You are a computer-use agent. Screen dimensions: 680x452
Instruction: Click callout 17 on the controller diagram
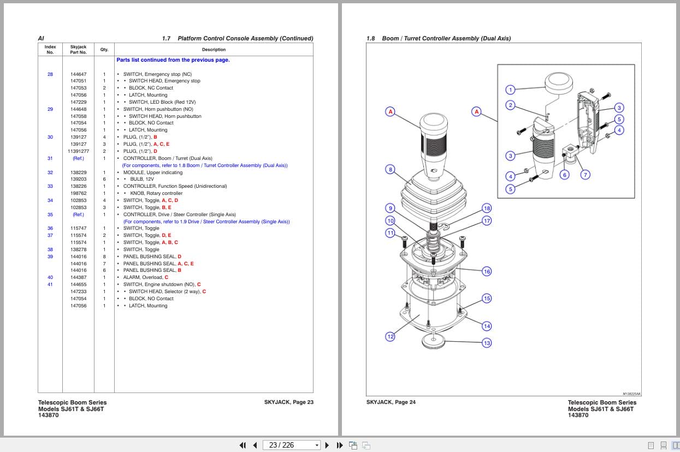coord(487,221)
